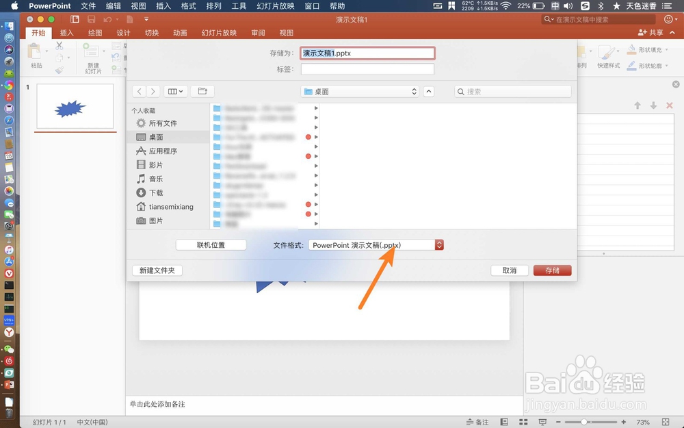Open the sidebar layout icon in title bar
The width and height of the screenshot is (684, 428).
click(x=75, y=19)
